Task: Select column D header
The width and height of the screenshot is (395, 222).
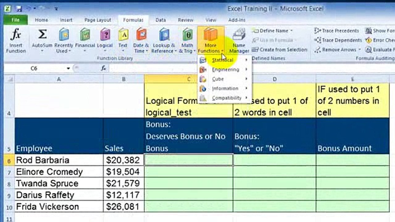Action: (274, 79)
